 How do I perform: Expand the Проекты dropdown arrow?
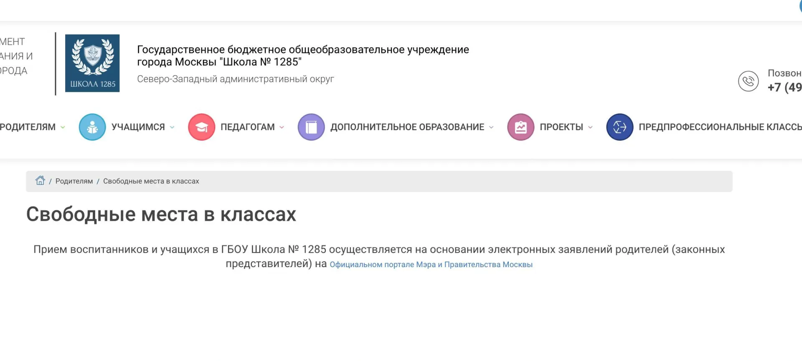[x=590, y=127]
